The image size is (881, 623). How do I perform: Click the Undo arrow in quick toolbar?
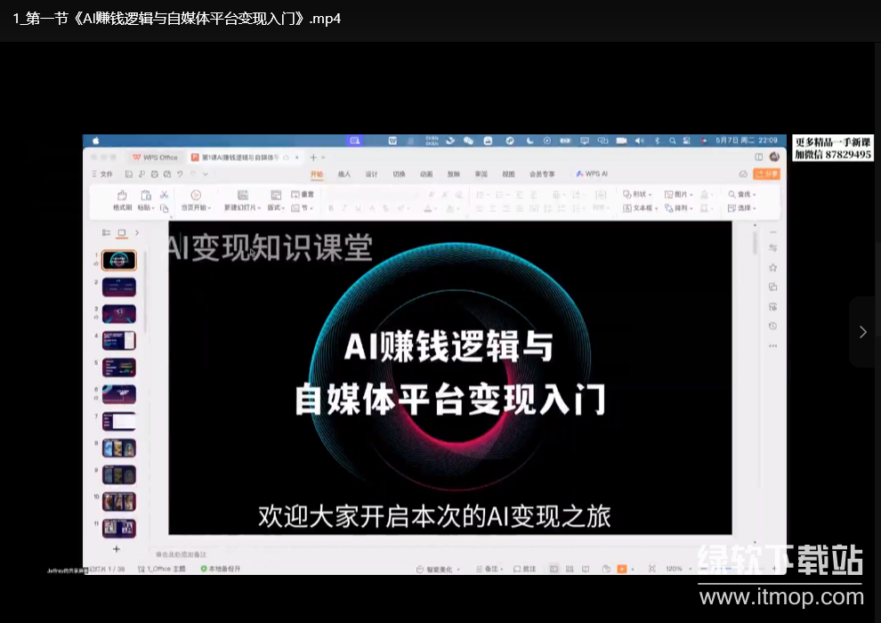(181, 174)
